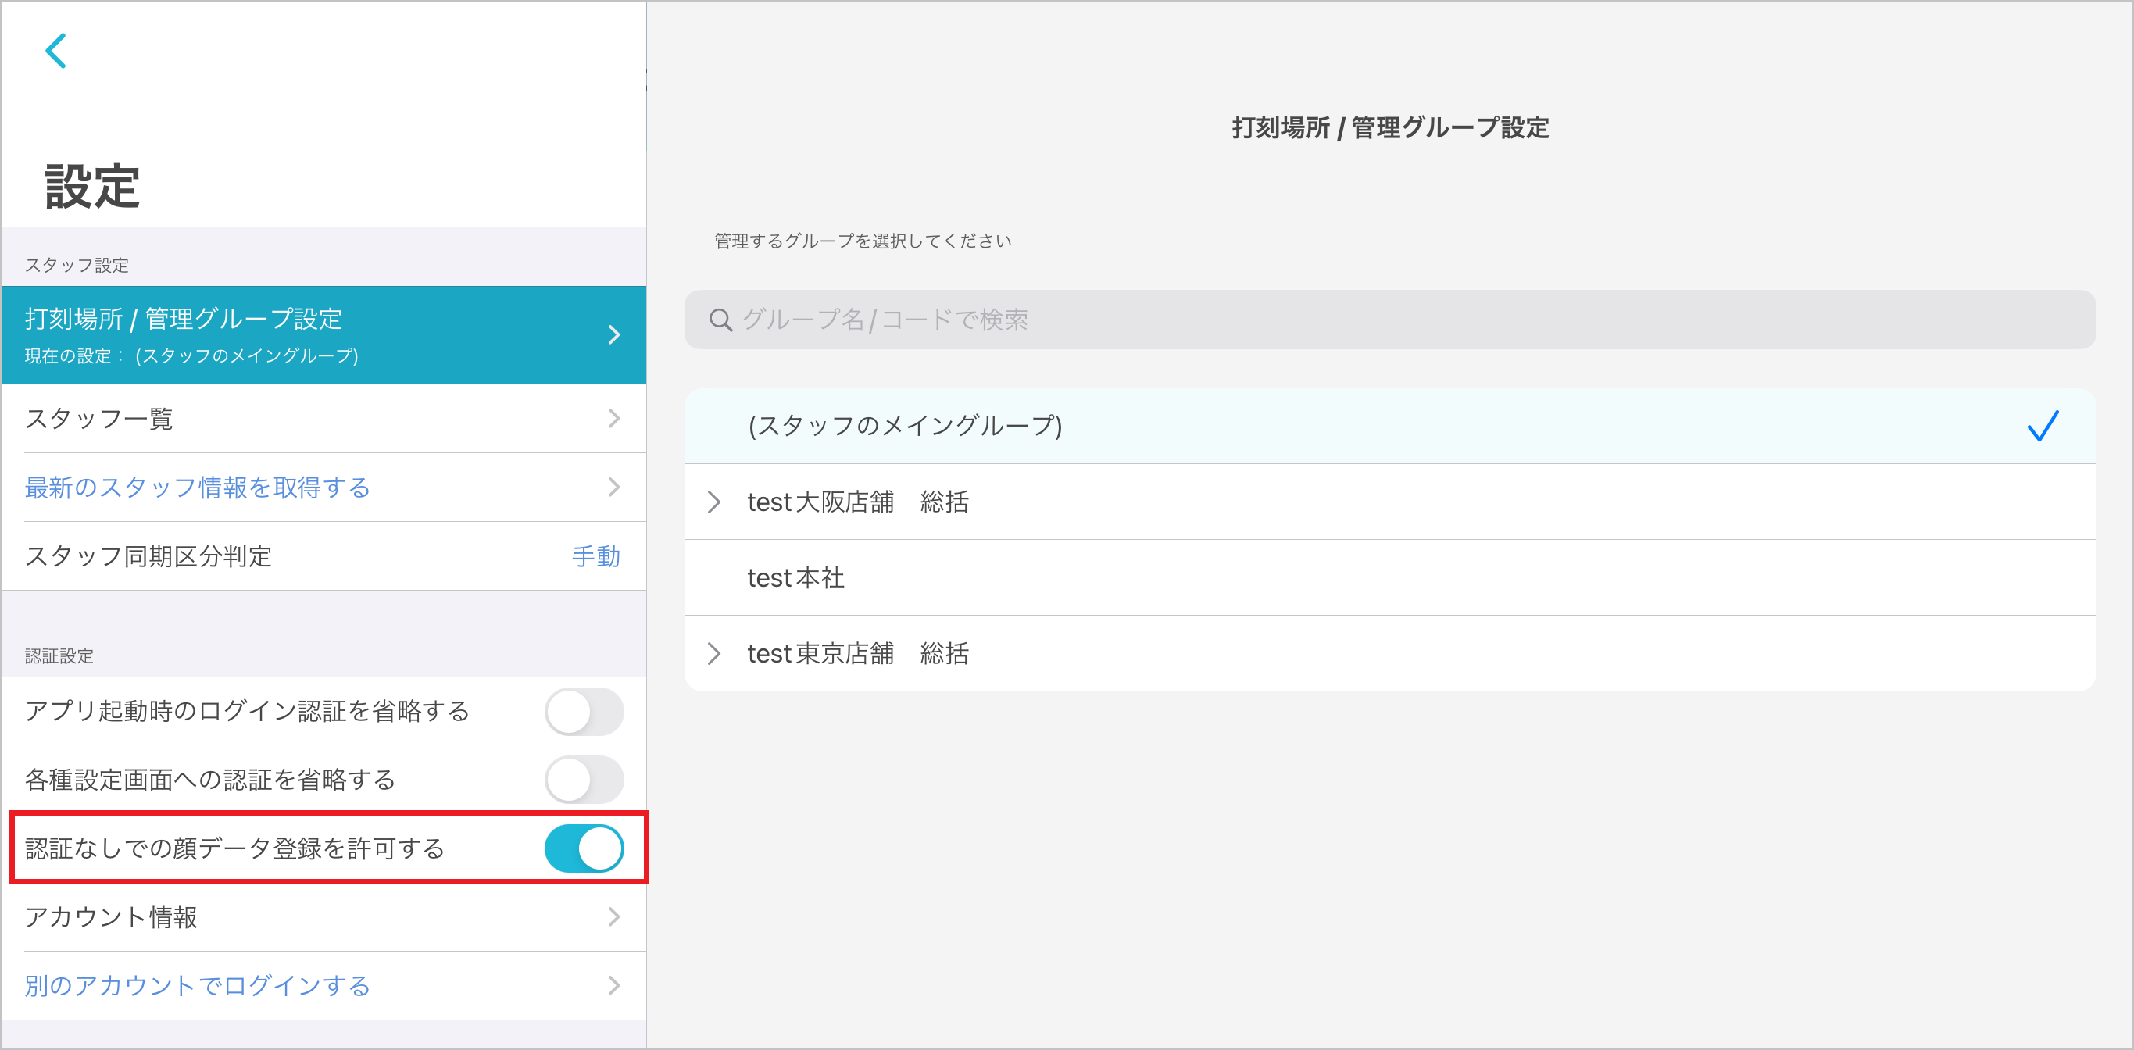Screen dimensions: 2134x1050
Task: Toggle 各種設定画面への認証を省略する switch
Action: coord(584,779)
